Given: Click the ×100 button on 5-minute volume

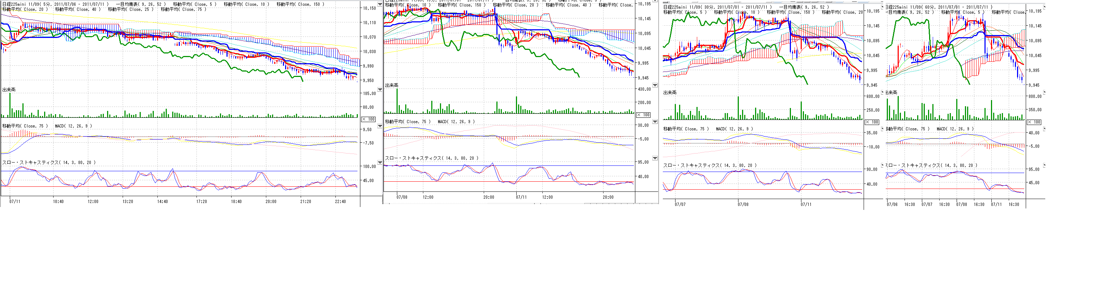Looking at the screenshot, I should [368, 120].
